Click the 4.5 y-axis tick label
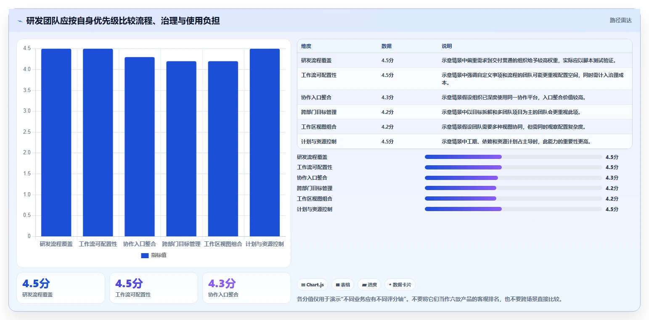The image size is (649, 320). tap(27, 48)
